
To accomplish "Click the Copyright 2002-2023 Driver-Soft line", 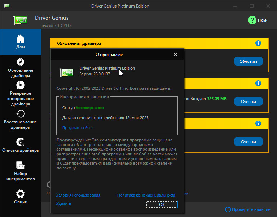I will [x=114, y=88].
